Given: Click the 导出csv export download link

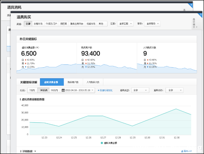Looking at the screenshot, I should coord(186,151).
